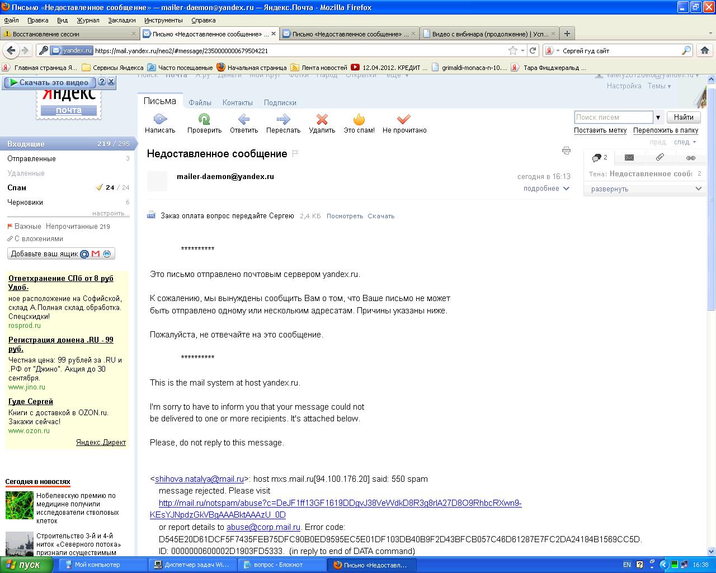Click in the Поиск писем input field
Screen dimensions: 716x573
point(614,118)
